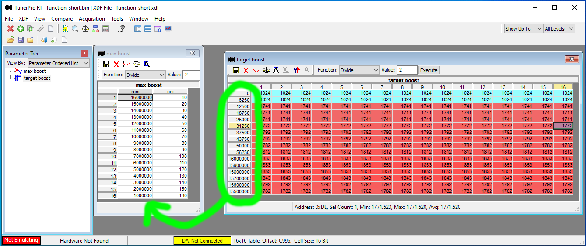Click the magnifying glass search icon
Viewport: 586px width, 246px height.
coord(75,29)
